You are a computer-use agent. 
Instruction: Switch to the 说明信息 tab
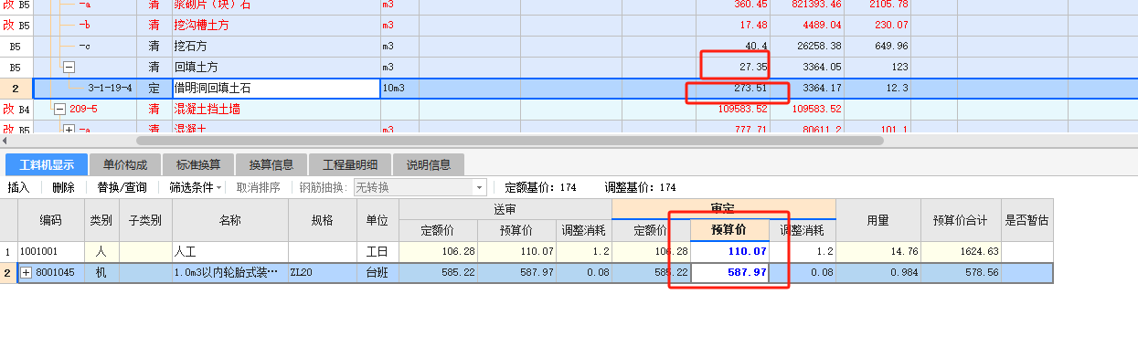coord(429,165)
